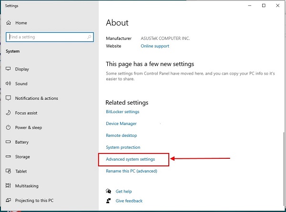Viewport: 286px width, 212px height.
Task: Click the vertical scrollbar on the right
Action: [284, 169]
